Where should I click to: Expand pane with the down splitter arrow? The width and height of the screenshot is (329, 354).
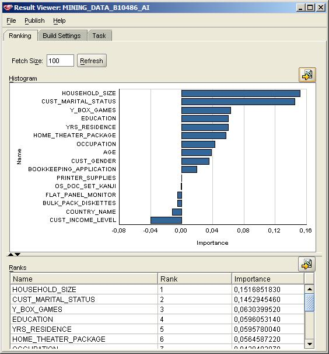pos(17,255)
